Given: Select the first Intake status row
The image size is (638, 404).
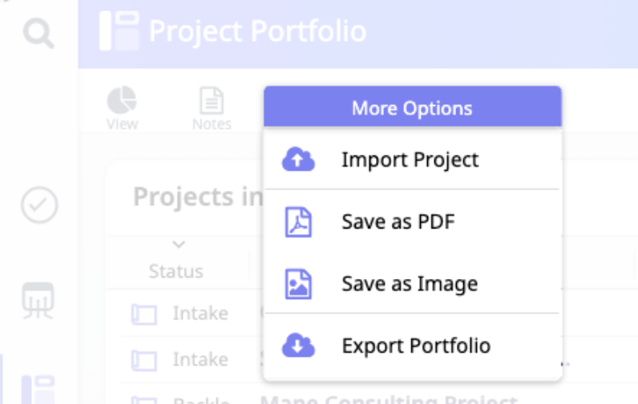Looking at the screenshot, I should pos(200,313).
